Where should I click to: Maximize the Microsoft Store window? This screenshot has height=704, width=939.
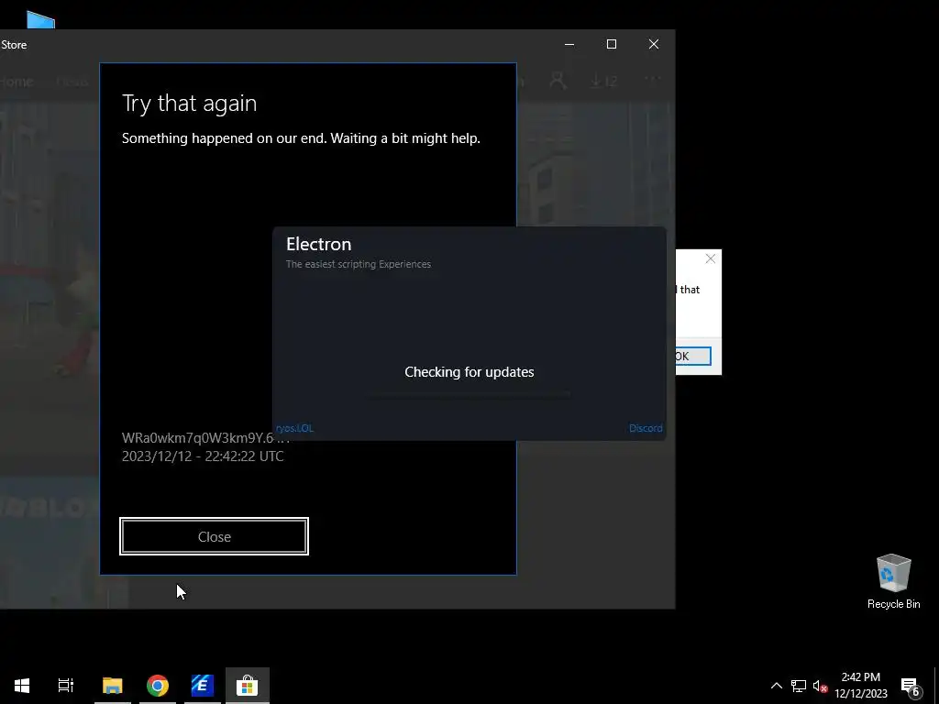click(612, 44)
